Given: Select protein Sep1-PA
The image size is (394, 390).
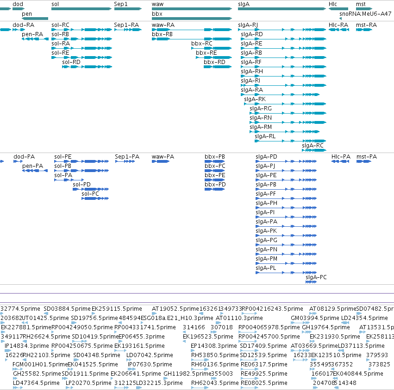Looking at the screenshot, I should [x=127, y=157].
